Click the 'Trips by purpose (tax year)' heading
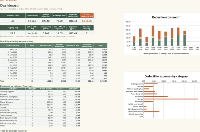The image size is (200, 132). (x=14, y=131)
